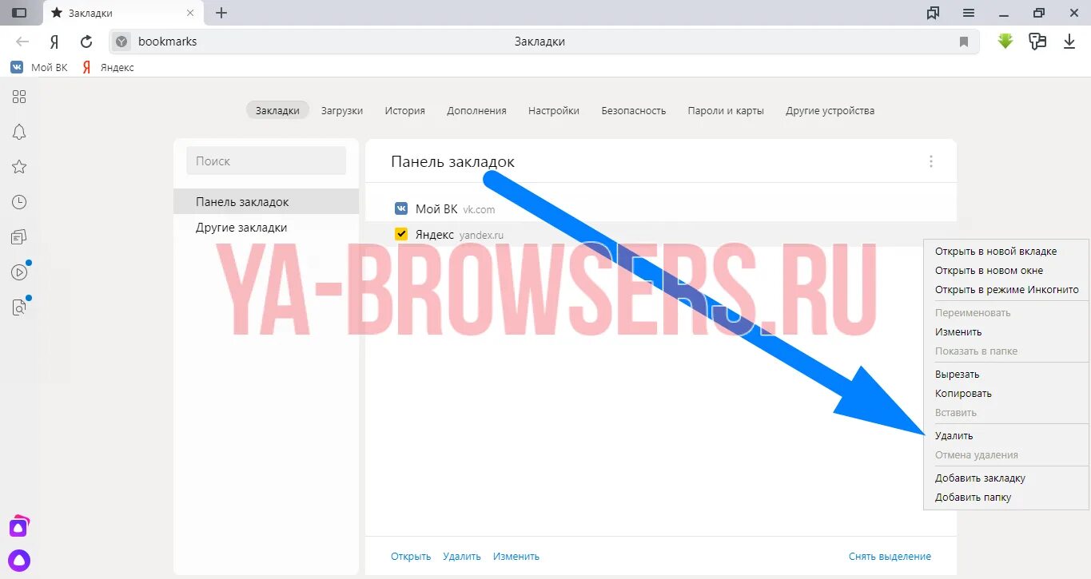
Task: Switch to the Закладки tab
Action: [277, 110]
